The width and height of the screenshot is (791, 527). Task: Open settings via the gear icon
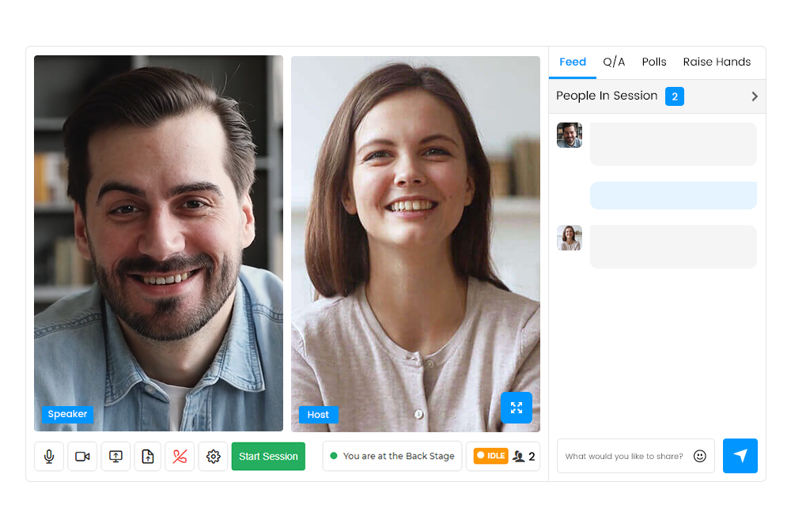(213, 457)
